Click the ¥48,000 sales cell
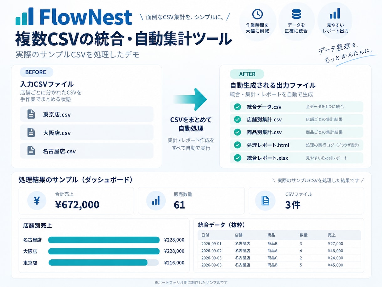 pyautogui.click(x=335, y=251)
